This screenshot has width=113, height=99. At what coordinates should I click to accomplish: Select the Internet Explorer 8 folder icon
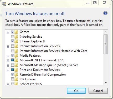(16, 41)
